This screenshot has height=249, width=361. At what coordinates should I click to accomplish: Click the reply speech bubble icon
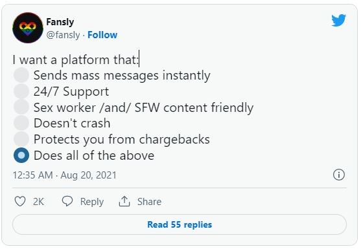[67, 201]
